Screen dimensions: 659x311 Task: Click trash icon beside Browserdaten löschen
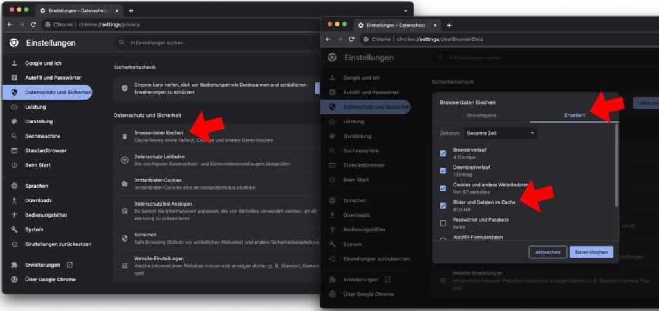(x=124, y=136)
